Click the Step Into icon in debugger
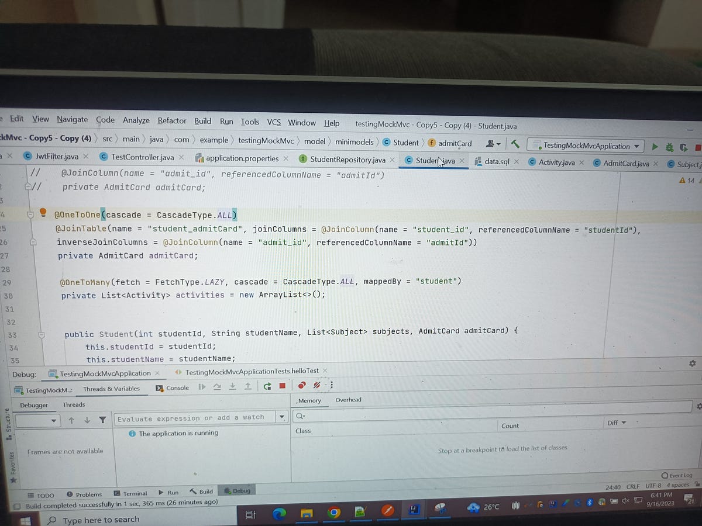The image size is (702, 526). [x=233, y=387]
